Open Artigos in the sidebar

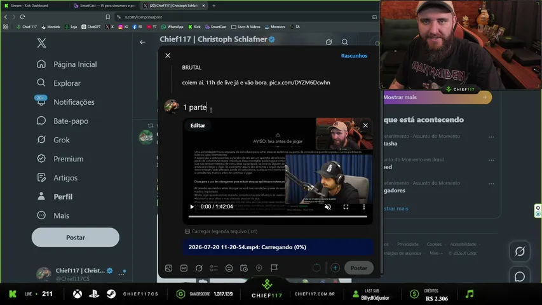coord(57,178)
